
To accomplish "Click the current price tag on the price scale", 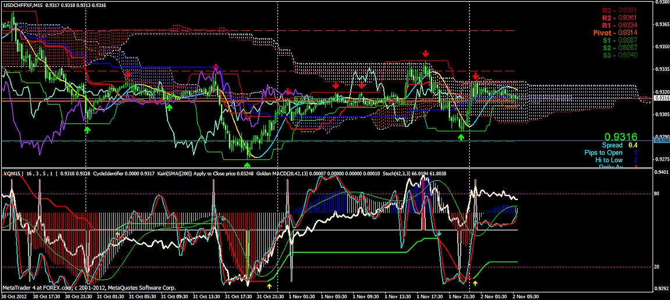I will click(x=662, y=98).
